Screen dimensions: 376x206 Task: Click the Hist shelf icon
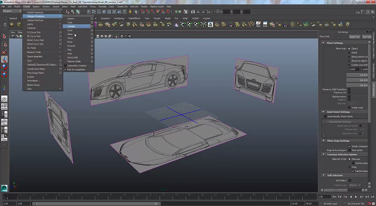[x=258, y=25]
